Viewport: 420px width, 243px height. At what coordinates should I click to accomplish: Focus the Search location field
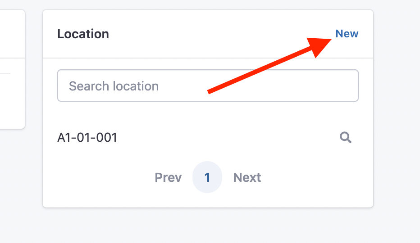(208, 85)
